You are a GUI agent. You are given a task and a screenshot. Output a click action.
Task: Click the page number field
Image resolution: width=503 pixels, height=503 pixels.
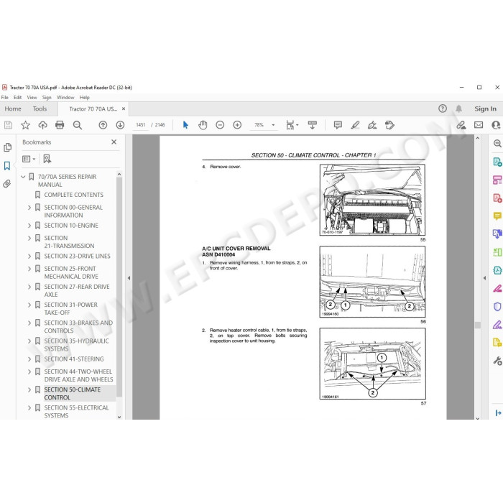coord(141,125)
